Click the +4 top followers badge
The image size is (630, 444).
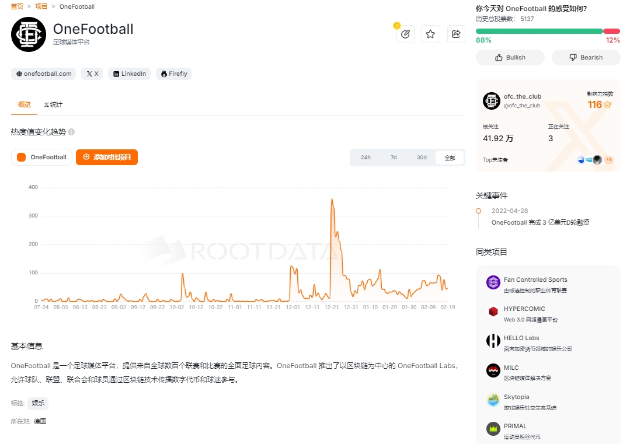coord(608,160)
